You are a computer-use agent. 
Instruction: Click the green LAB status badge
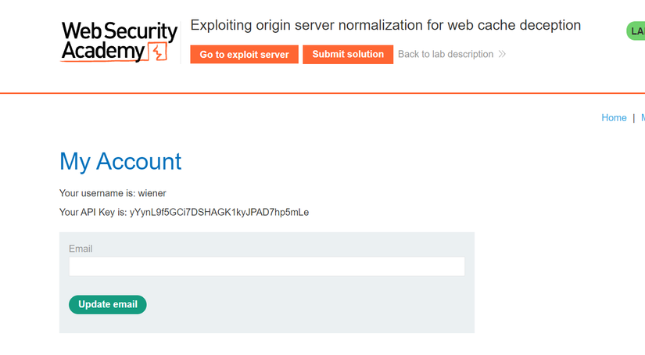coord(636,31)
